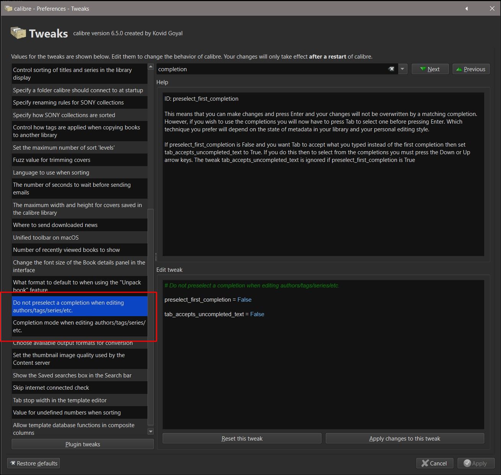Click the preselect_first_completion False value
This screenshot has width=501, height=475.
coord(245,300)
